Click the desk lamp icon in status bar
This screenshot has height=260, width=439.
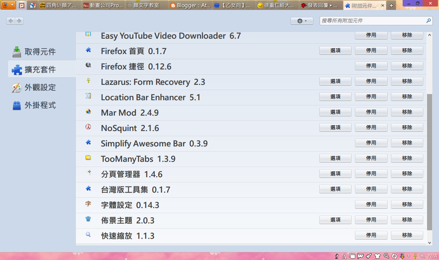pos(337,256)
